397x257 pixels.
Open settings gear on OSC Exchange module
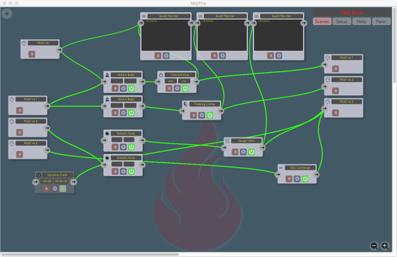297,179
